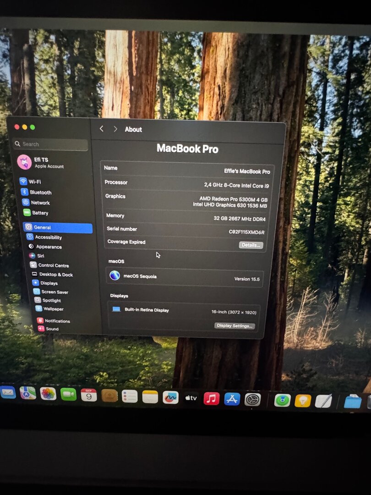Open Sound settings

point(48,329)
